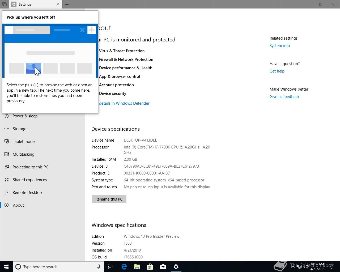Click the System type value text
The height and width of the screenshot is (272, 340).
tap(164, 180)
